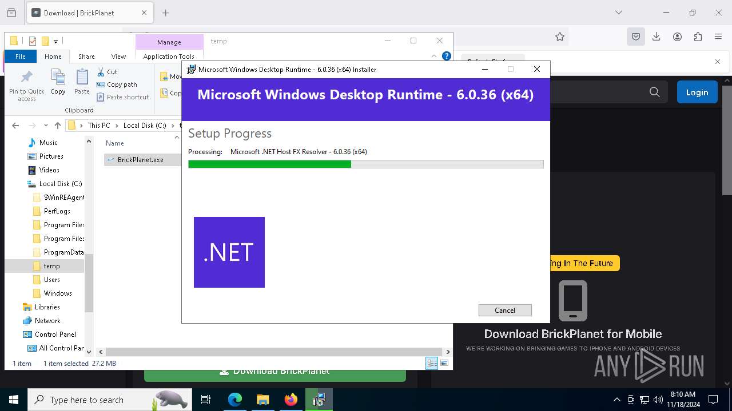The width and height of the screenshot is (732, 411).
Task: Switch to details view in File Explorer
Action: pyautogui.click(x=432, y=364)
